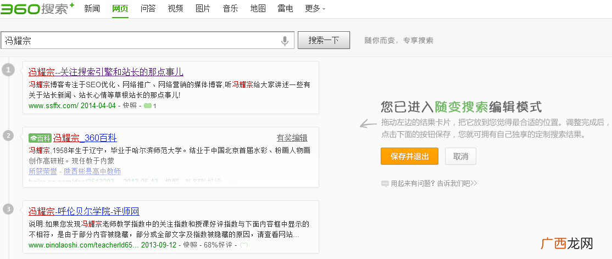Activate the microphone voice search icon
612x259 pixels.
[x=285, y=41]
